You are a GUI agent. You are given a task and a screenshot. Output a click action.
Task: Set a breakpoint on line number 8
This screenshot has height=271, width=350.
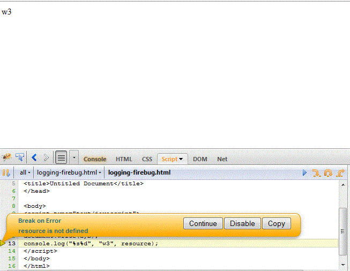pyautogui.click(x=13, y=206)
